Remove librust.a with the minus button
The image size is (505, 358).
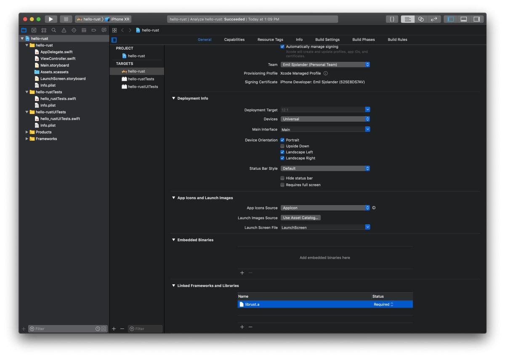coord(250,327)
